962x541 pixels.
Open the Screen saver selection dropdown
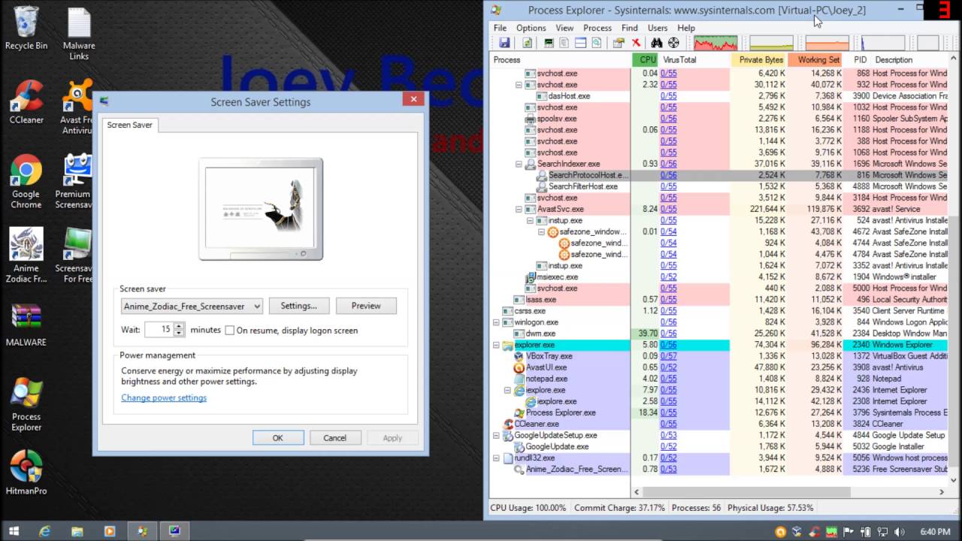[192, 306]
